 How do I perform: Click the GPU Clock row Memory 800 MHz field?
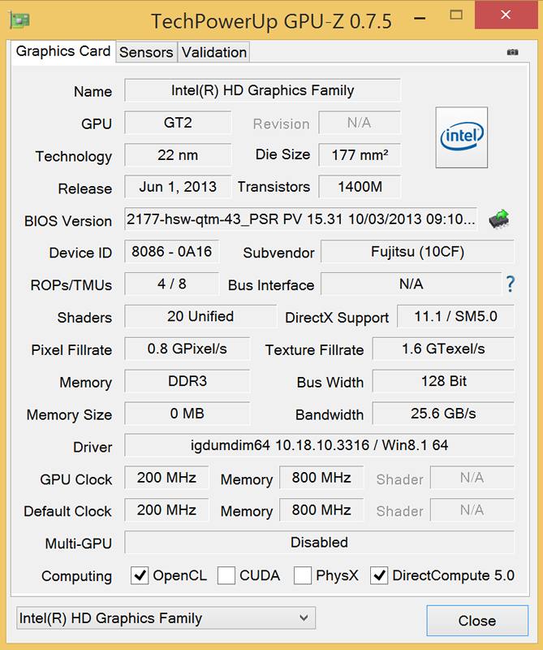[321, 478]
